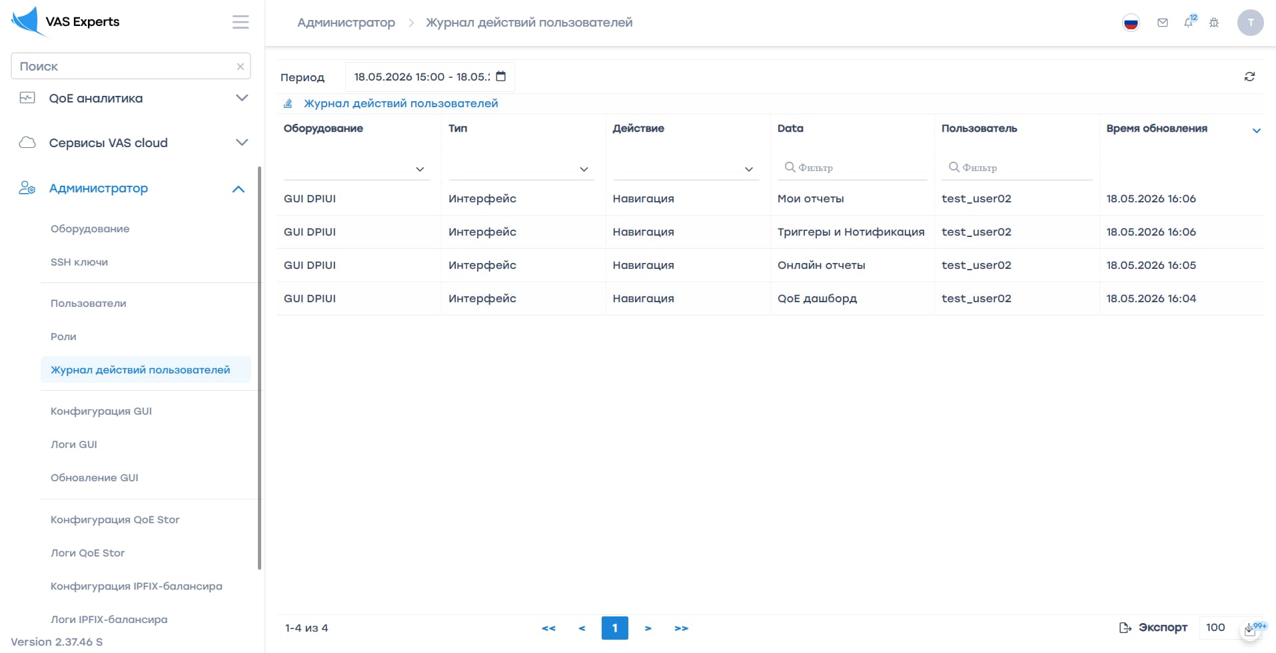
Task: Click the Экспорт button
Action: (1153, 627)
